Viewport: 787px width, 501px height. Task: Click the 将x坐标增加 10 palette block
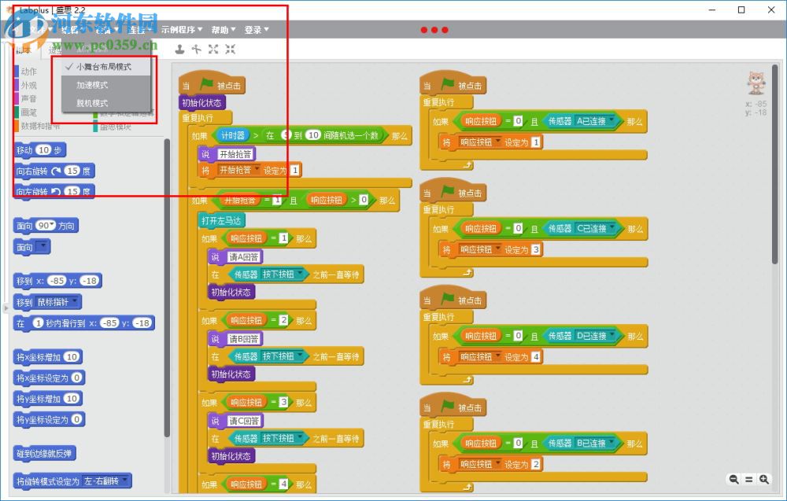pyautogui.click(x=48, y=357)
